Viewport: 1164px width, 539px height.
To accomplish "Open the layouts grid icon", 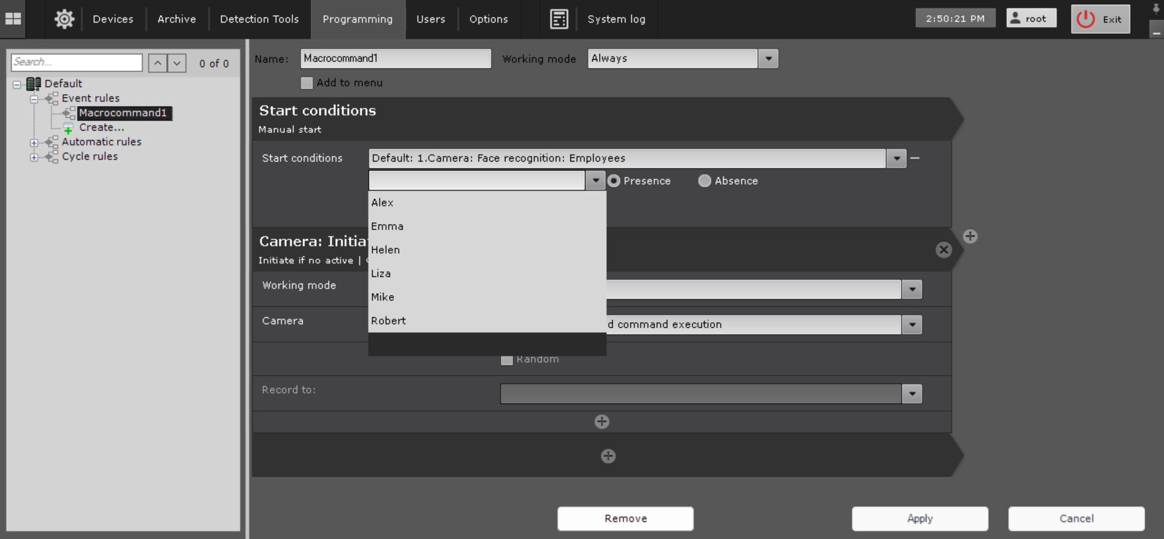I will [x=13, y=19].
